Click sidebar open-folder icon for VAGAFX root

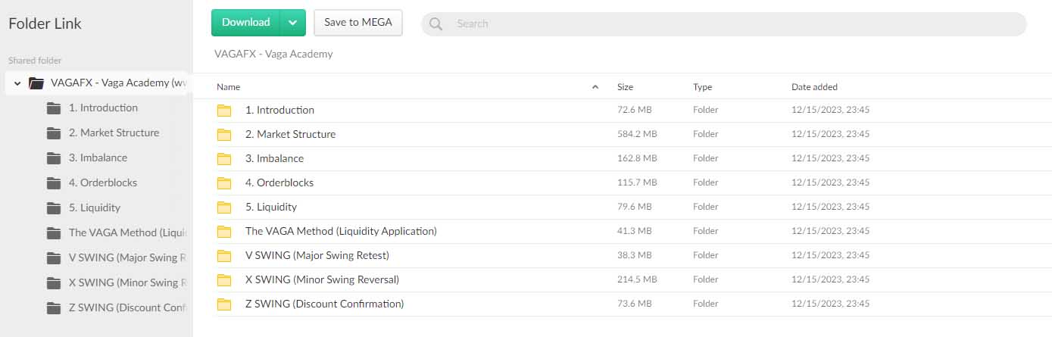coord(36,83)
